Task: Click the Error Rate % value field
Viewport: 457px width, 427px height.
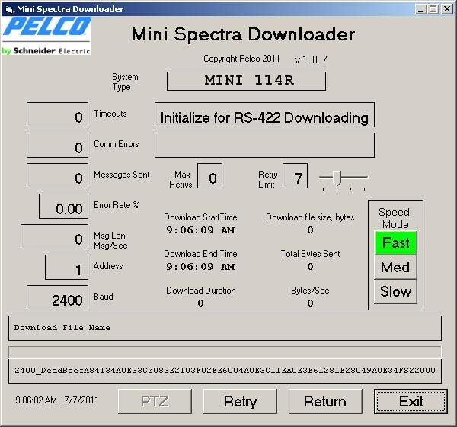Action: pyautogui.click(x=63, y=207)
